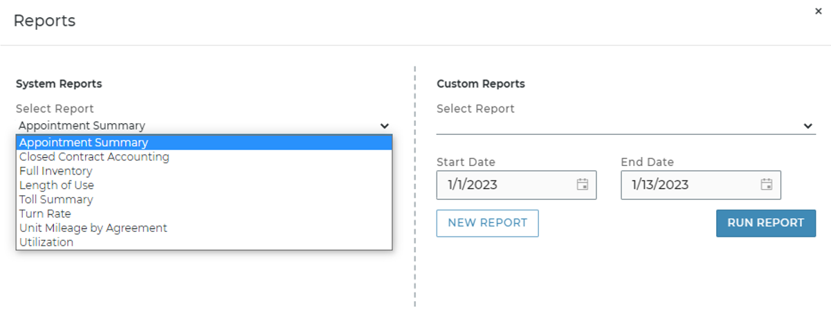Choose Turn Rate from the dropdown list
831x319 pixels.
point(45,214)
